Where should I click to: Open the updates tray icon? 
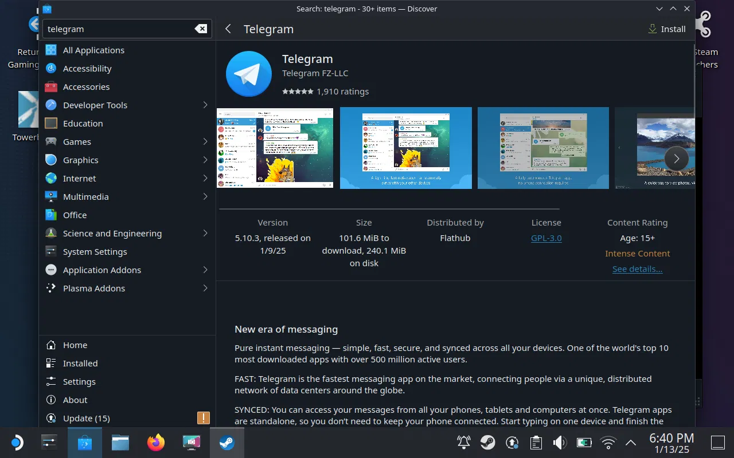point(512,443)
